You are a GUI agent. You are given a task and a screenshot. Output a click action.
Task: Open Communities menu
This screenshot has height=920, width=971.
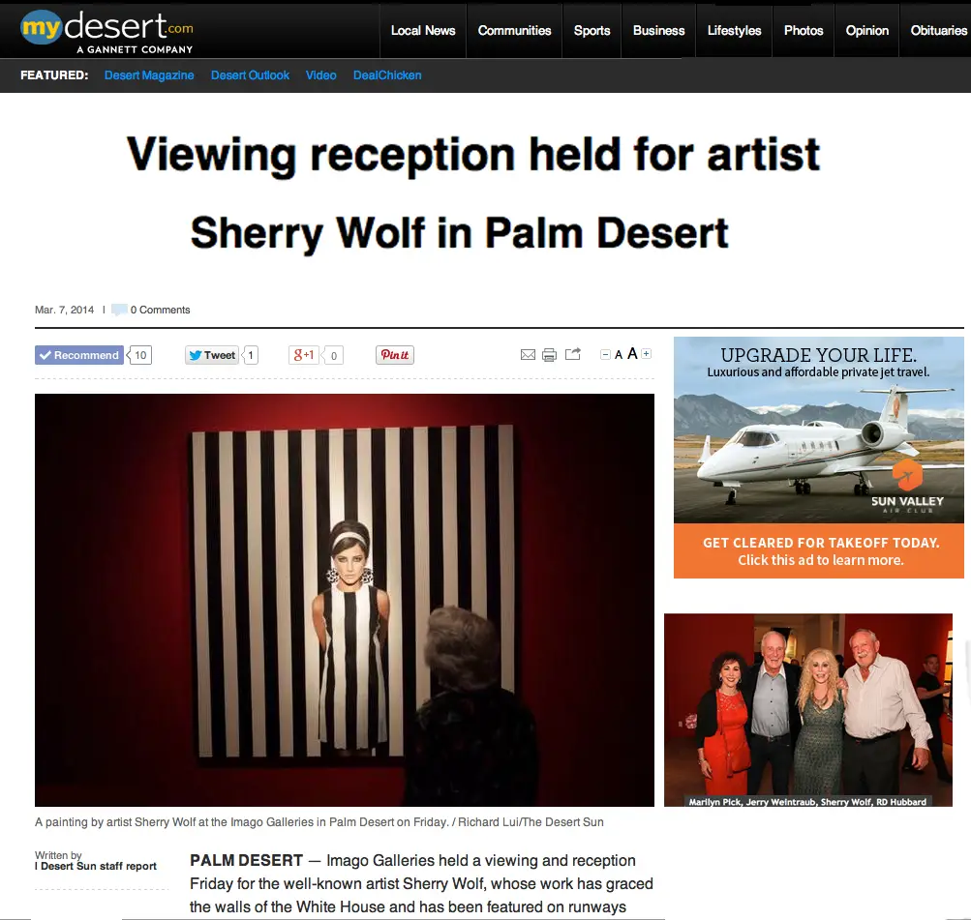coord(514,30)
